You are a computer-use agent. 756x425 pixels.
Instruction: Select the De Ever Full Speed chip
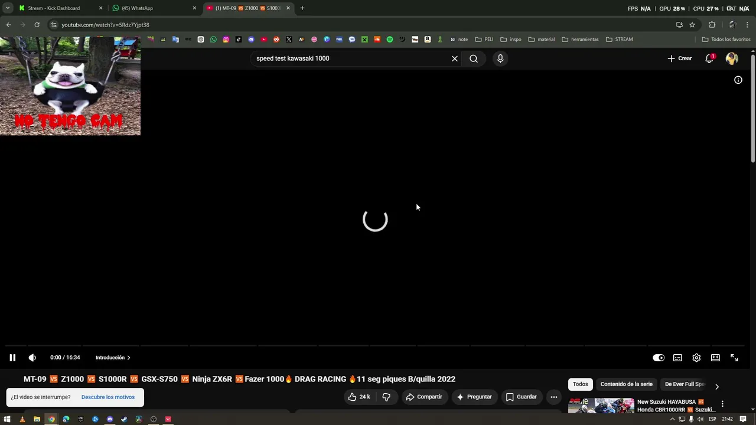pos(685,384)
